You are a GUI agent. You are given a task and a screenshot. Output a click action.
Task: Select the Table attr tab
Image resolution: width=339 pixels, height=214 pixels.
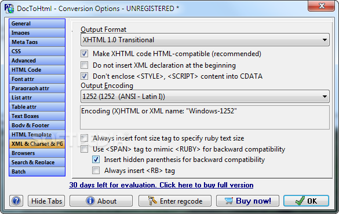(x=37, y=107)
